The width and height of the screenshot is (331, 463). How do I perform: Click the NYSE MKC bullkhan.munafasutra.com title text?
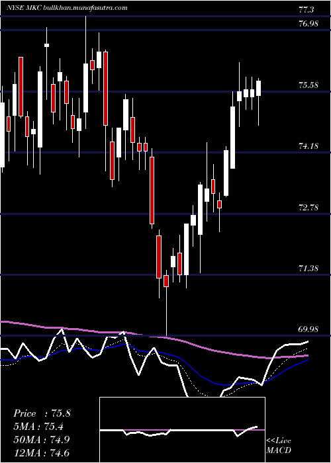[x=67, y=8]
